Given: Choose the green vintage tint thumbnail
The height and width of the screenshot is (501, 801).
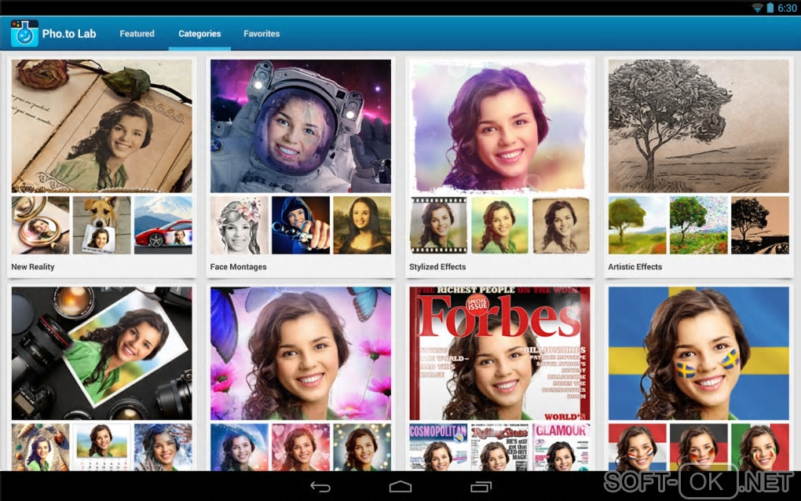Looking at the screenshot, I should (x=499, y=225).
